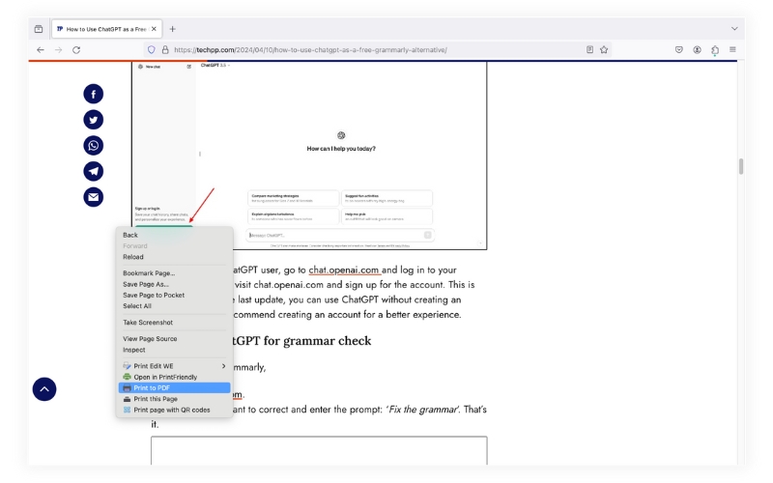The image size is (773, 483).
Task: Open the tracking protection shield icon
Action: pos(152,50)
